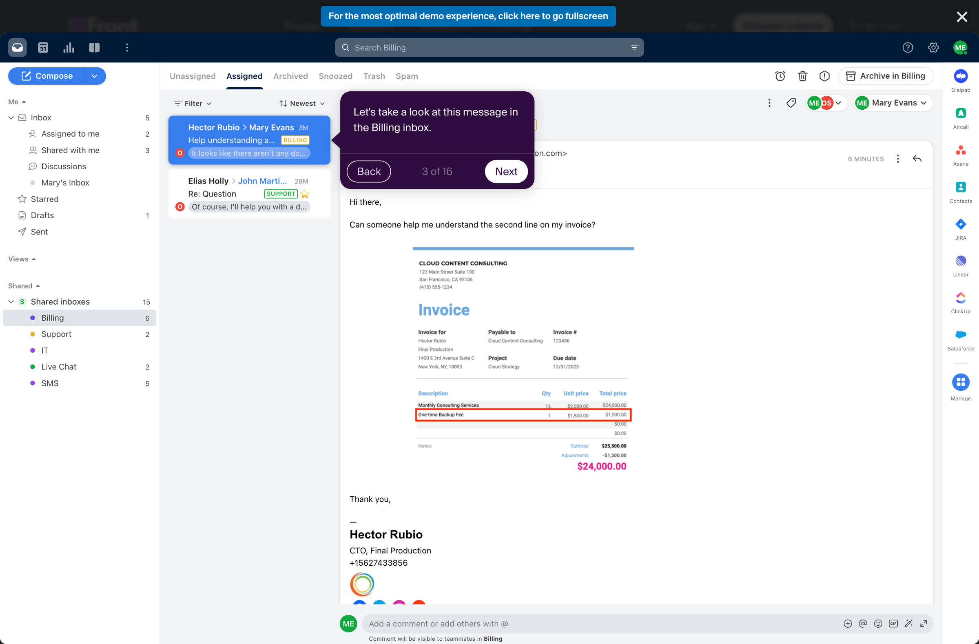Viewport: 979px width, 644px height.
Task: Open the ME OS participants dropdown
Action: (826, 103)
